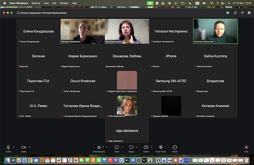Open Telegram from the dock
This screenshot has height=165, width=254.
(121, 160)
